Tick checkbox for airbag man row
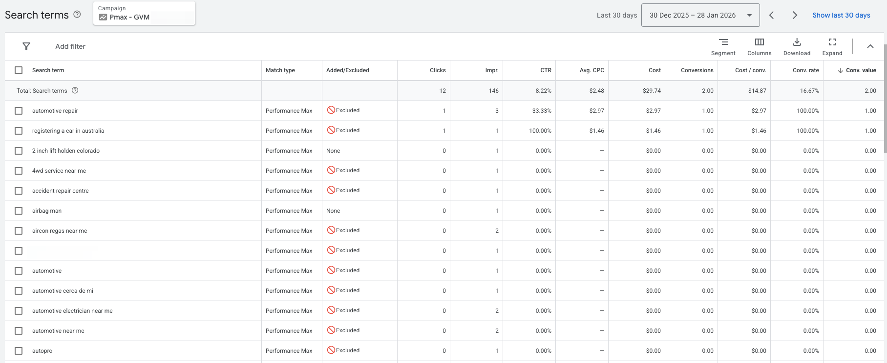 19,211
